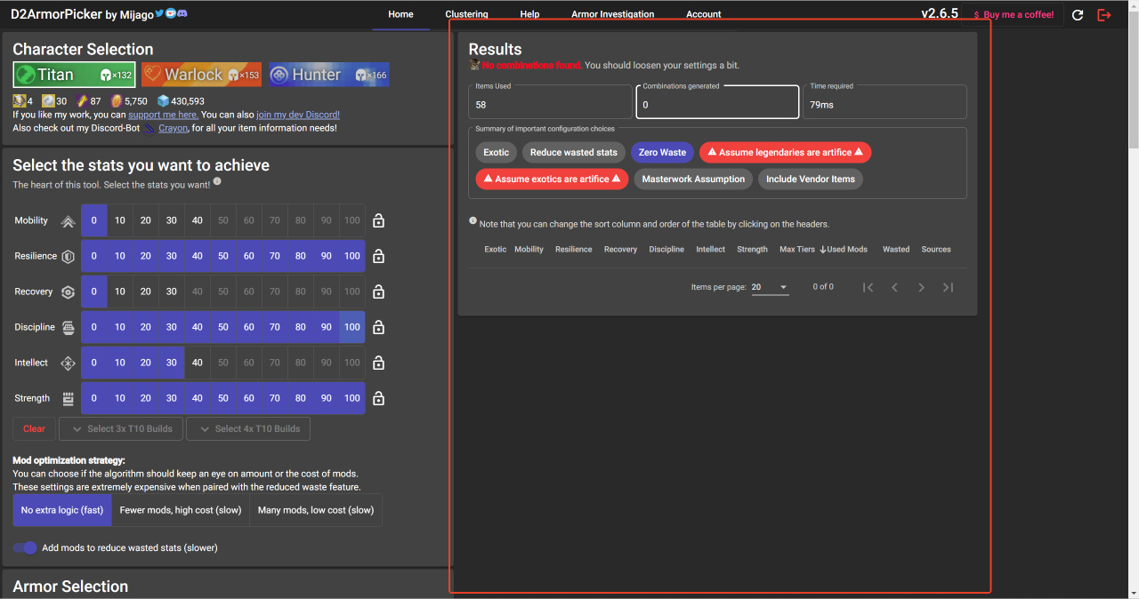Click the 'Items Used' field

[550, 101]
